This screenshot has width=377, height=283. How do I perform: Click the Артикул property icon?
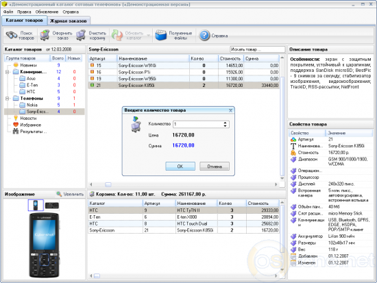[293, 140]
